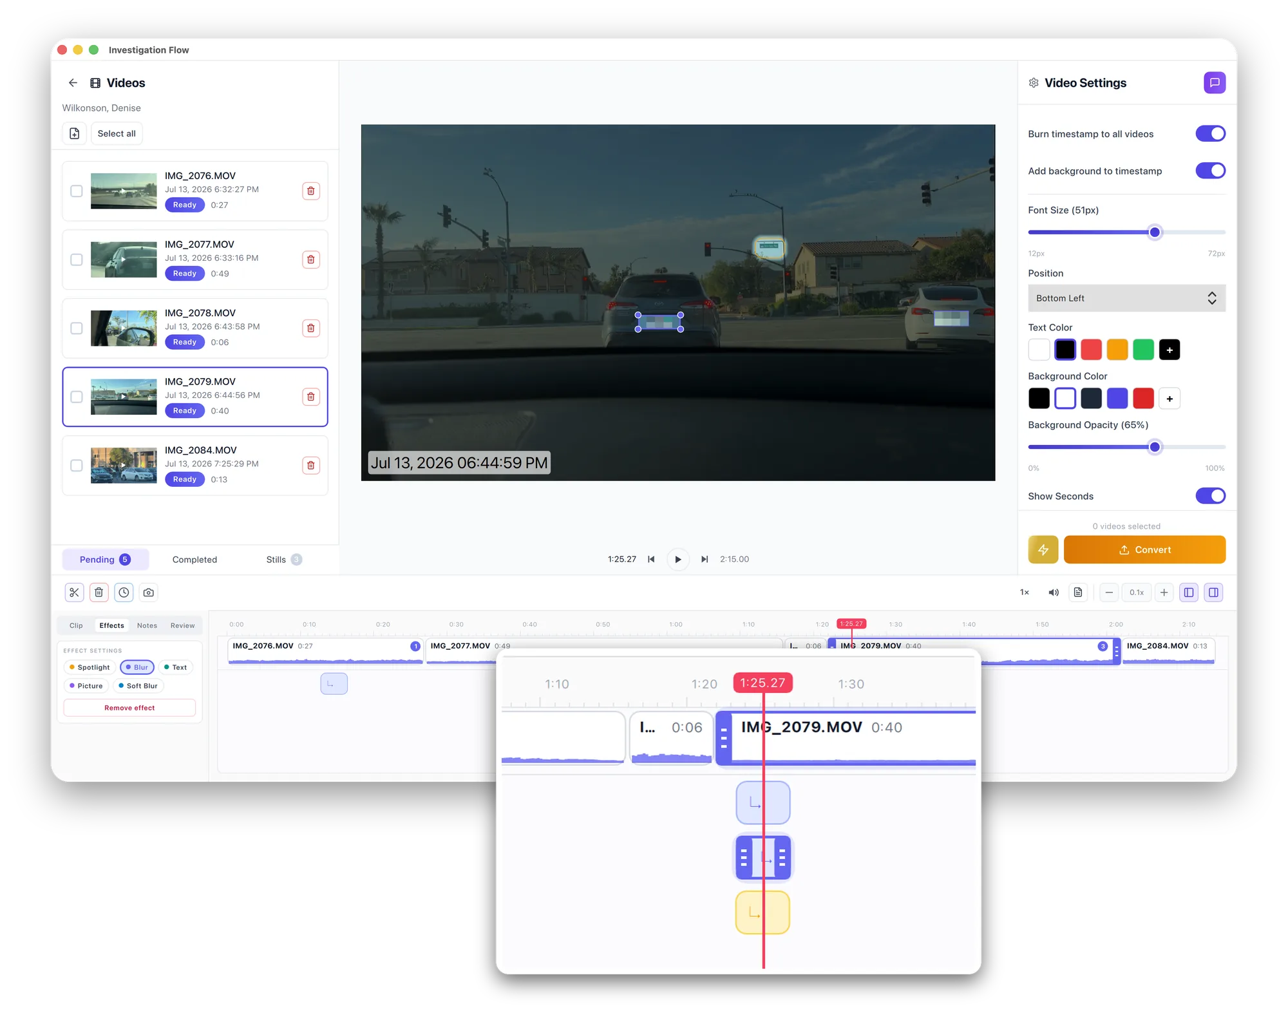
Task: Select the IMG_2076.MOV clip on timeline
Action: point(325,651)
